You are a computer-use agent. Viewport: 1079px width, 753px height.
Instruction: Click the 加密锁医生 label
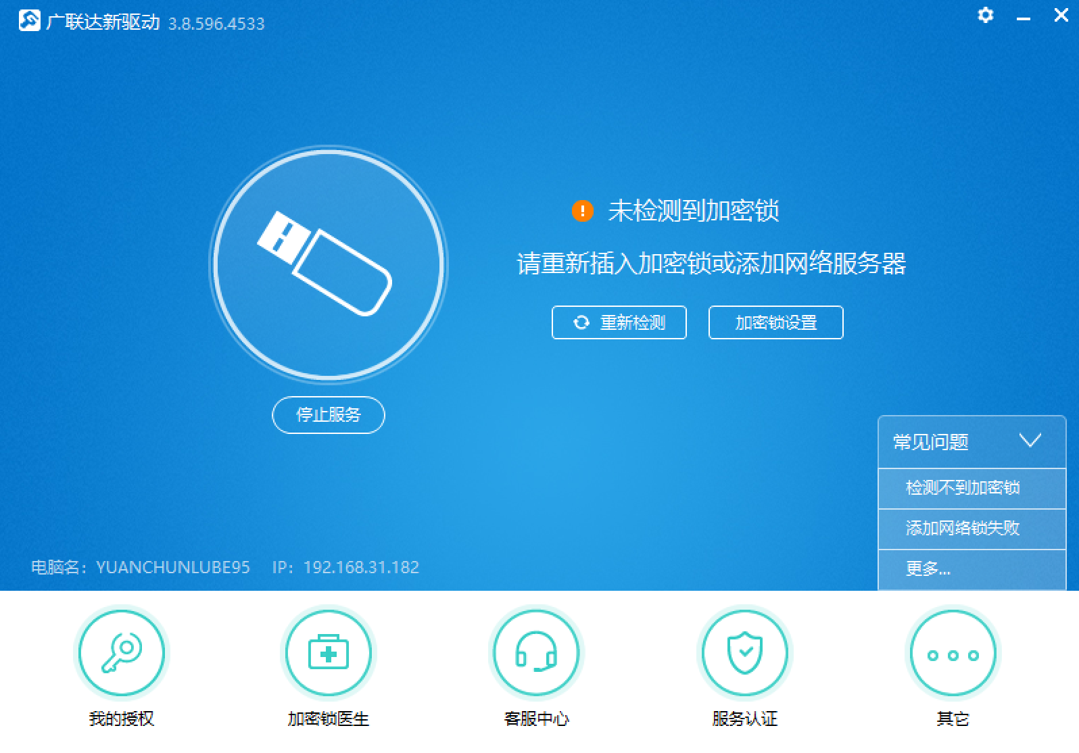(x=329, y=719)
